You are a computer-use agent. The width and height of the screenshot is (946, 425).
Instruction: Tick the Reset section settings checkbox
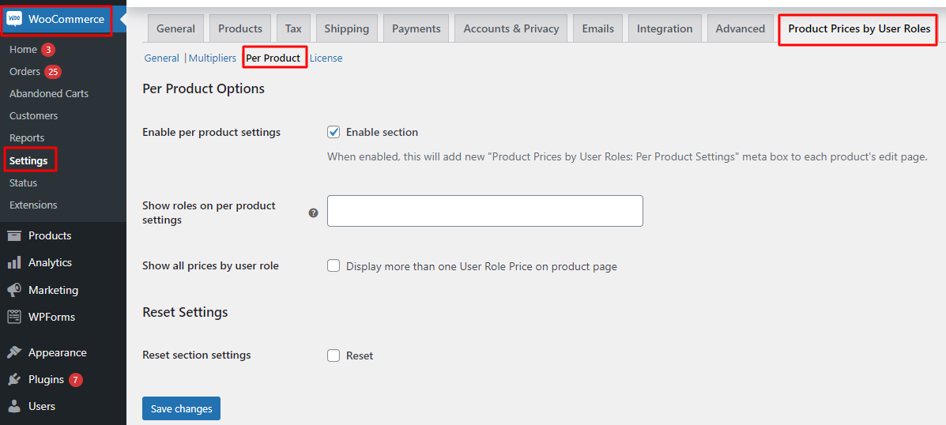click(x=334, y=355)
